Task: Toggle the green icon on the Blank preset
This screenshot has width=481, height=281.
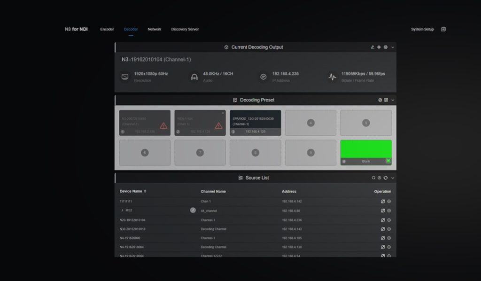Action: 388,161
